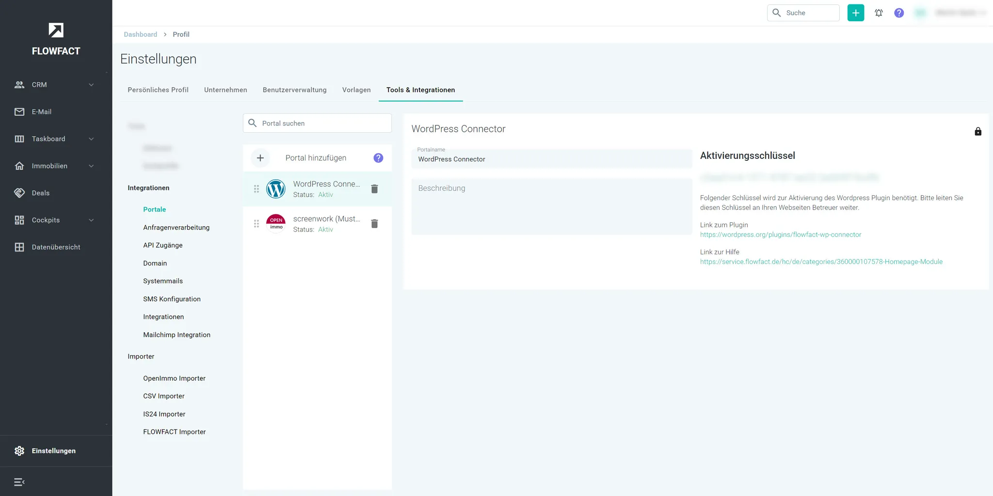Switch to Unternehmen tab
993x496 pixels.
coord(225,90)
